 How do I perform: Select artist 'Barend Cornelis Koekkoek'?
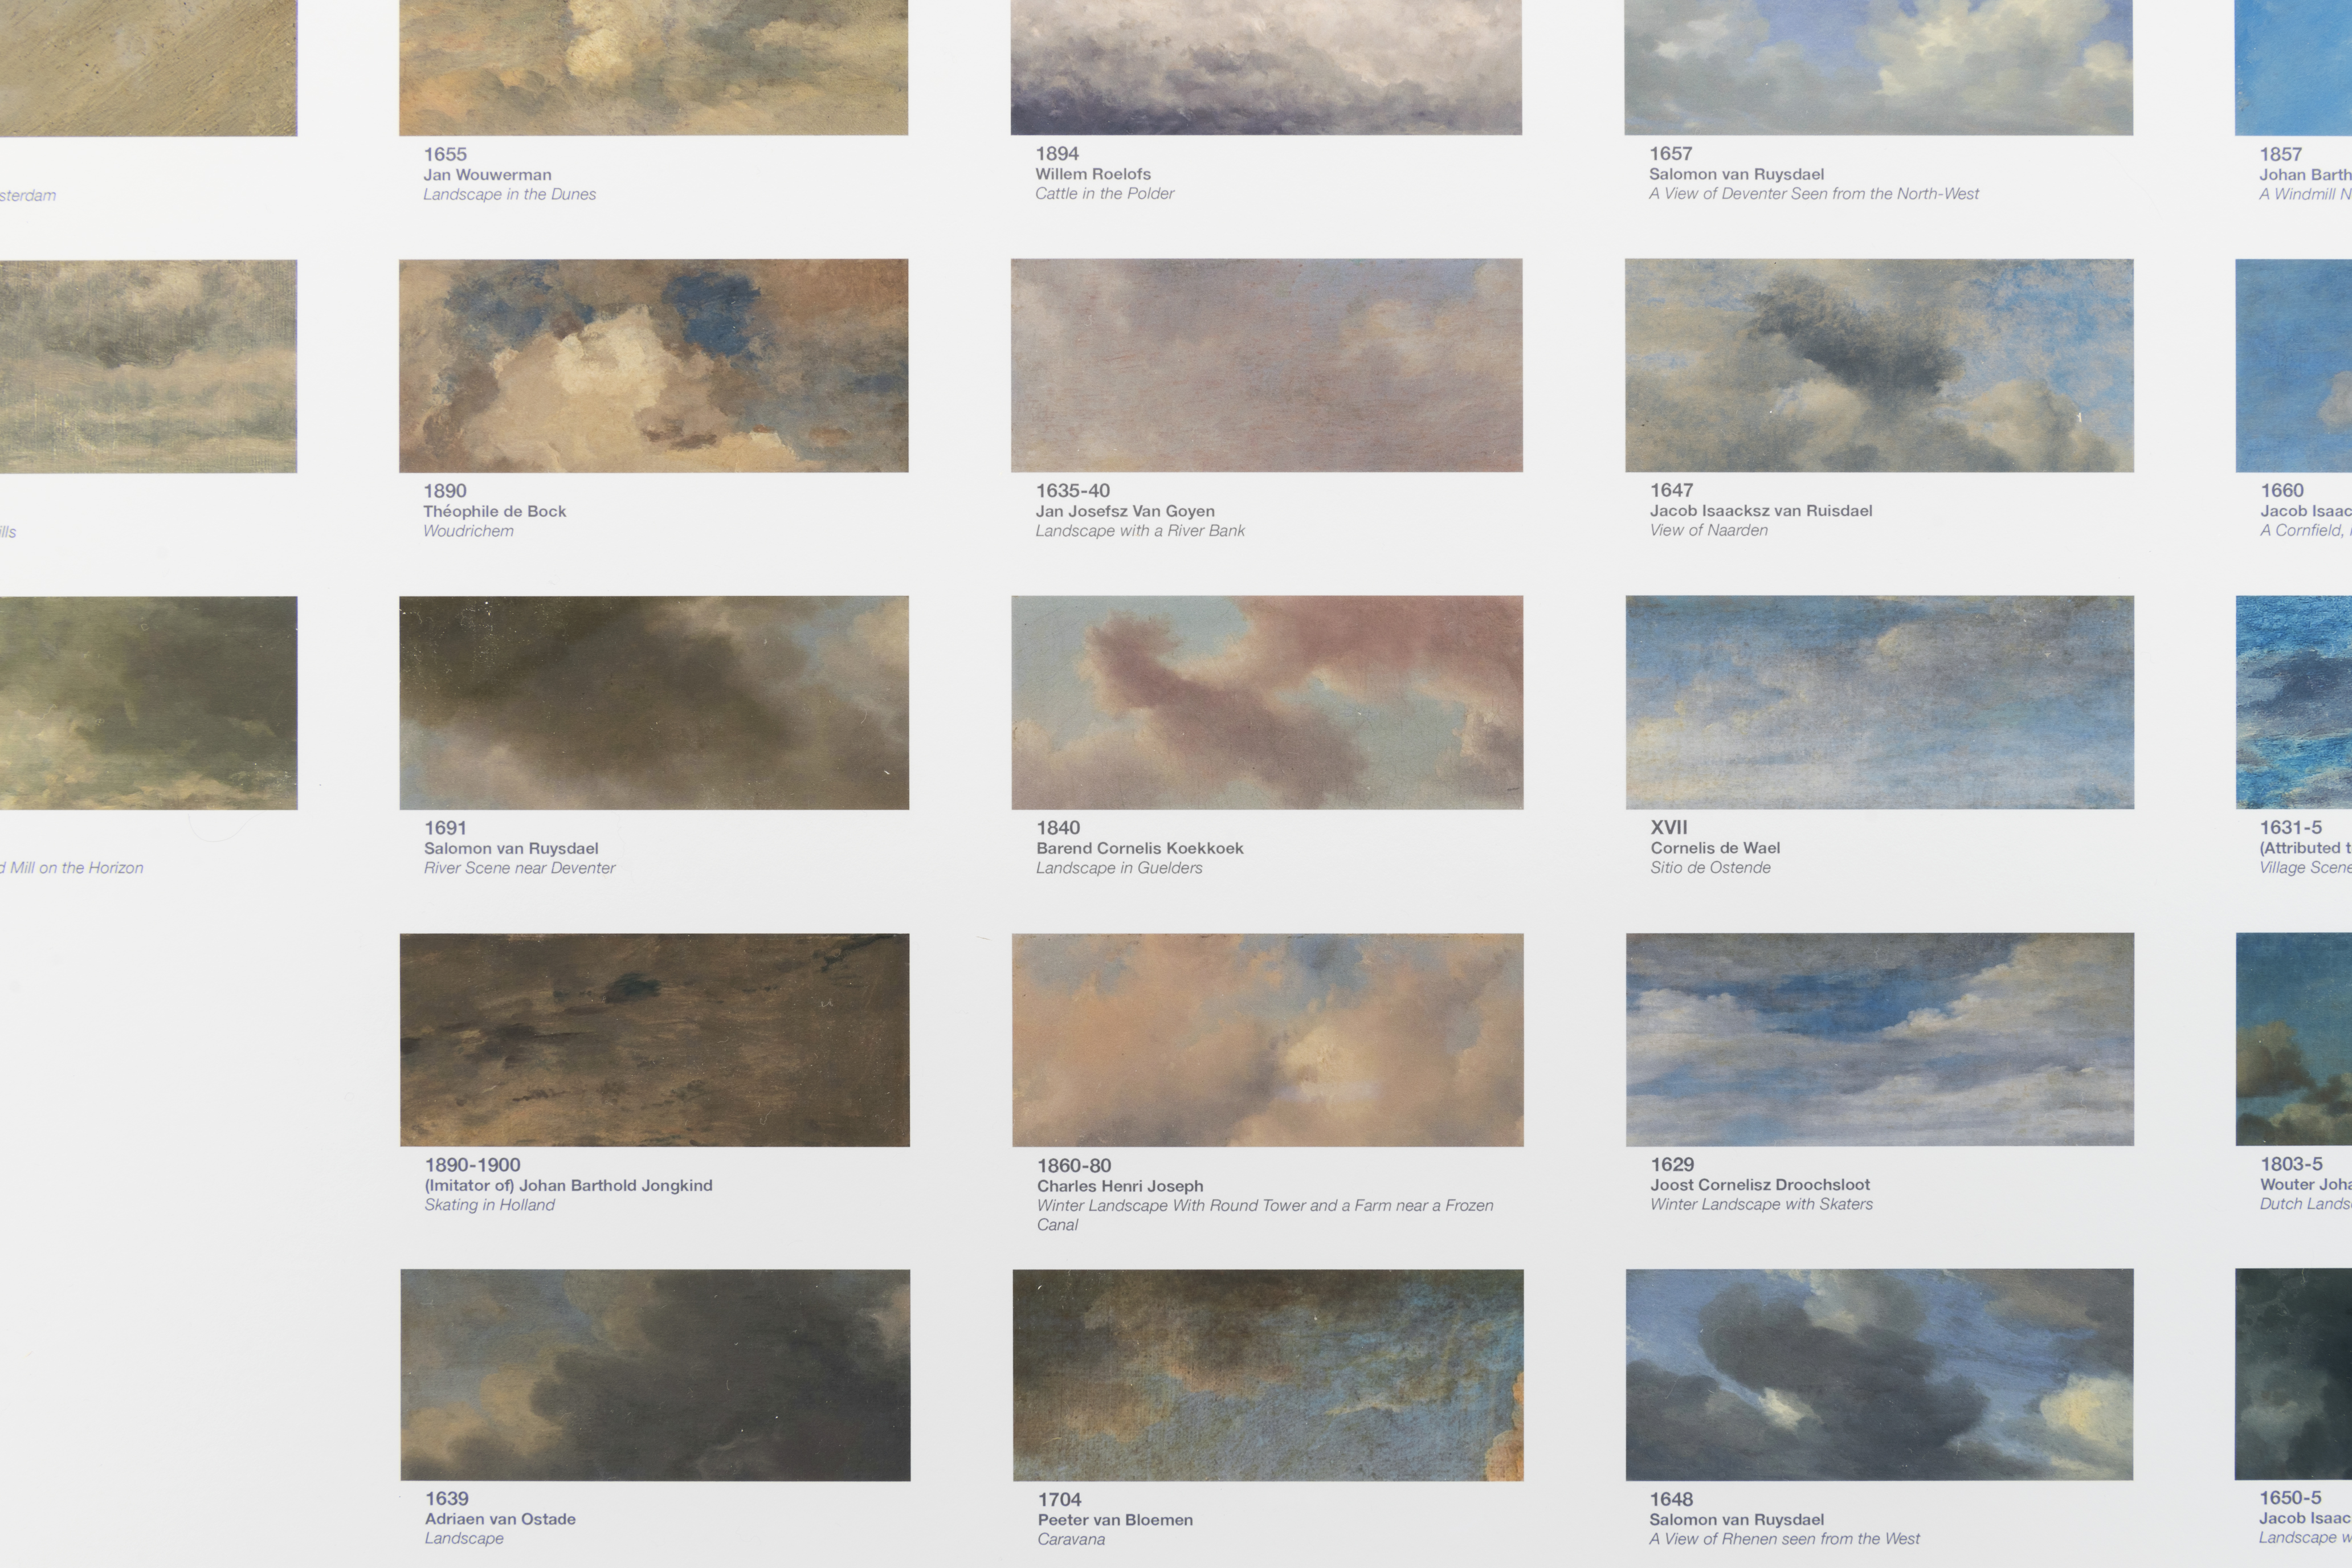click(1140, 848)
